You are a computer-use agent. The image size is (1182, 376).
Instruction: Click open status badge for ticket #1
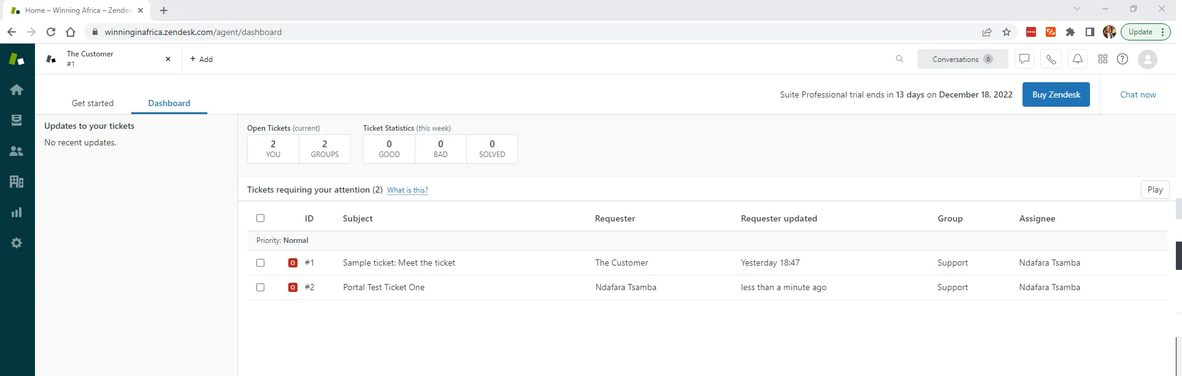293,263
